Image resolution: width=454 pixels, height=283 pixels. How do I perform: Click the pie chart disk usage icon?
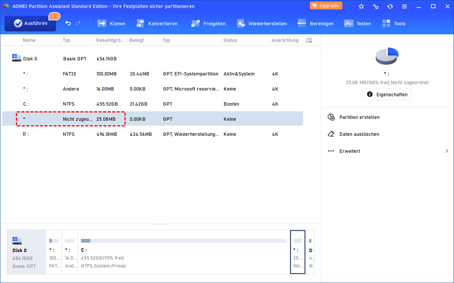tap(387, 56)
